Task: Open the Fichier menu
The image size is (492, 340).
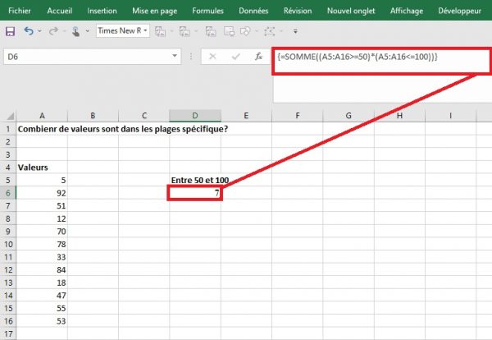Action: tap(20, 11)
